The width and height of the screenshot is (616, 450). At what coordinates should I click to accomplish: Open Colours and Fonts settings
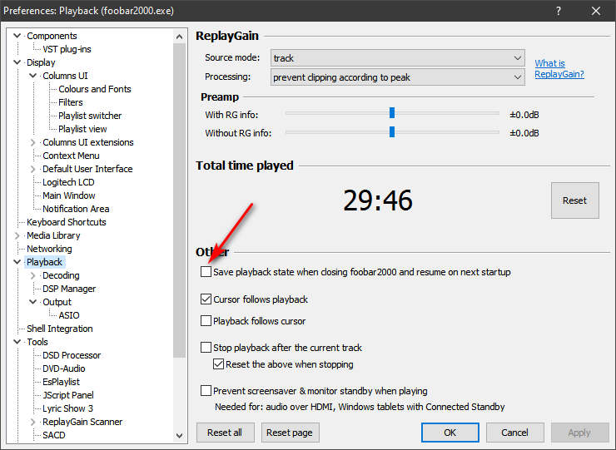pyautogui.click(x=95, y=89)
